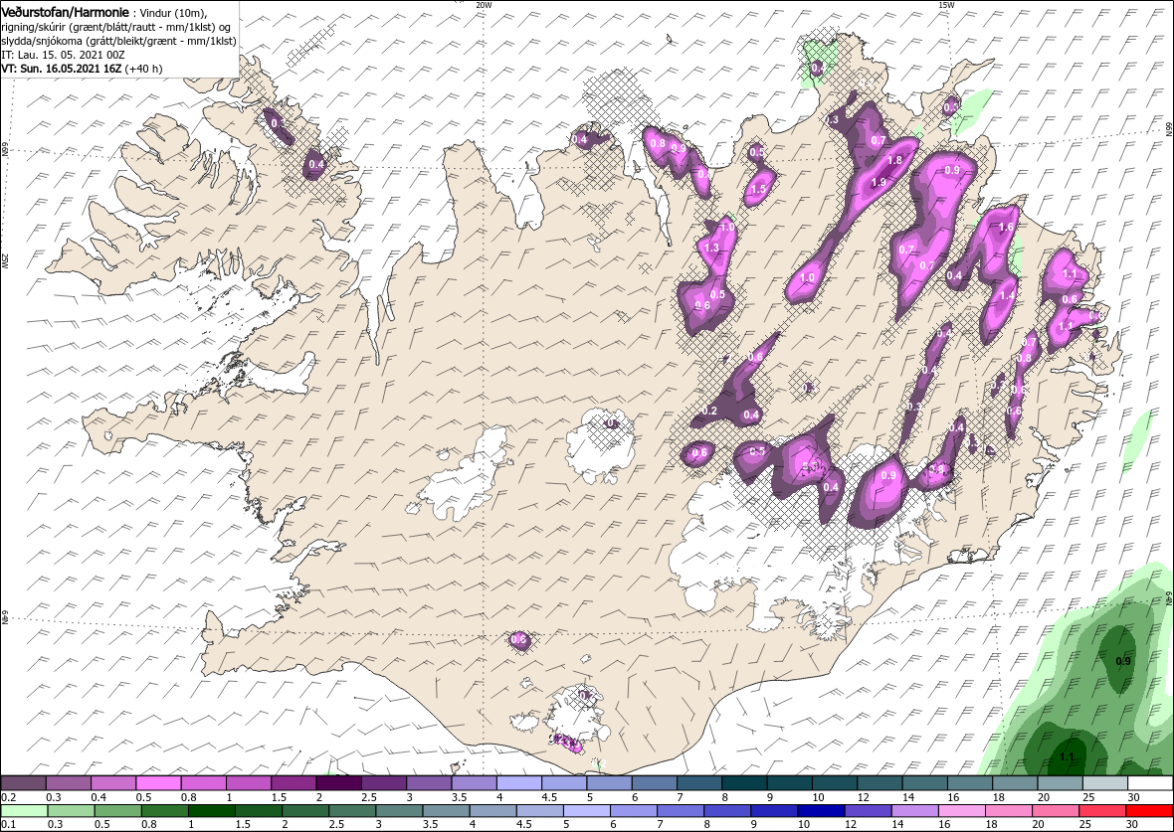
Task: Select the 7 blue swatch in the lower legend row
Action: (x=681, y=811)
